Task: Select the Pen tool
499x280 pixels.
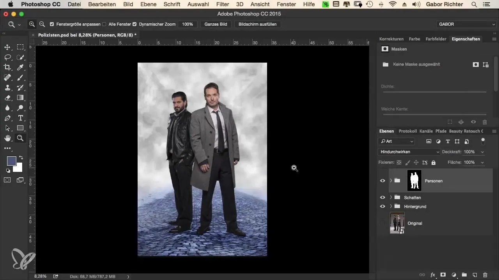Action: coord(7,118)
